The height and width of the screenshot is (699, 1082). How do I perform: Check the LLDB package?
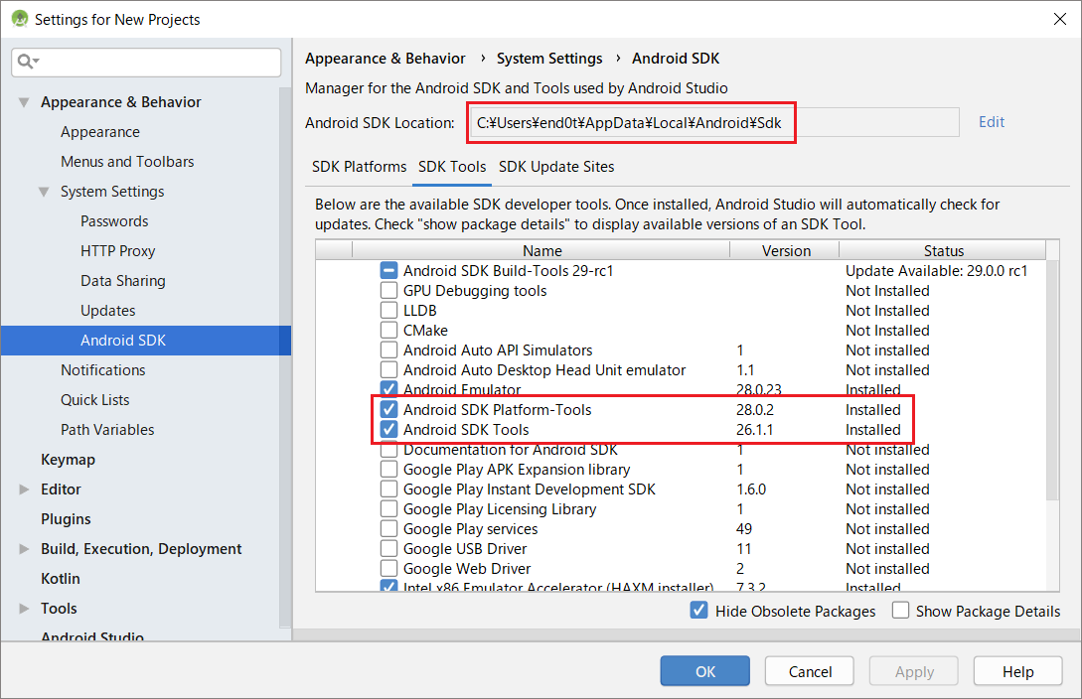[x=388, y=310]
